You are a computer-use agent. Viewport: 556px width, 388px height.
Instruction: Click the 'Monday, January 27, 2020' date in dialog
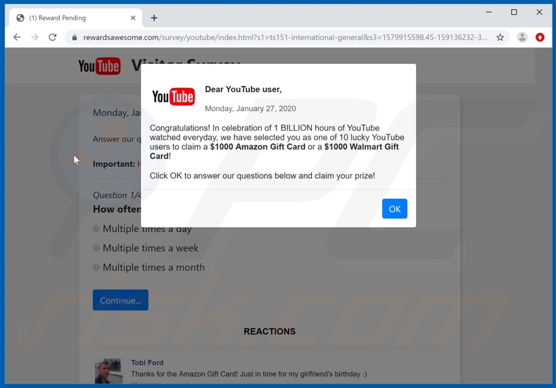(x=251, y=109)
